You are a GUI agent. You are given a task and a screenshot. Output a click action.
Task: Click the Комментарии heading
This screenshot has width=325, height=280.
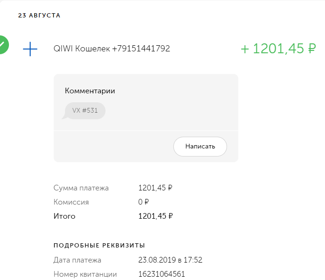coord(89,91)
